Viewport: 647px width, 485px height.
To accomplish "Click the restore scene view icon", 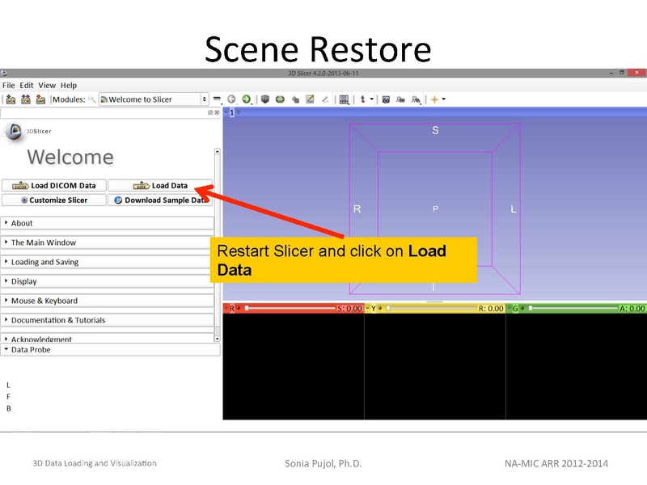I will pos(416,99).
